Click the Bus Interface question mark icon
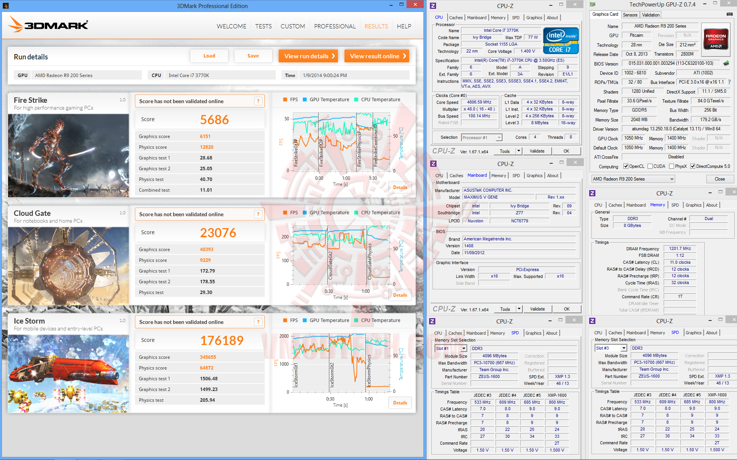Screen dimensions: 737x460 click(x=729, y=82)
